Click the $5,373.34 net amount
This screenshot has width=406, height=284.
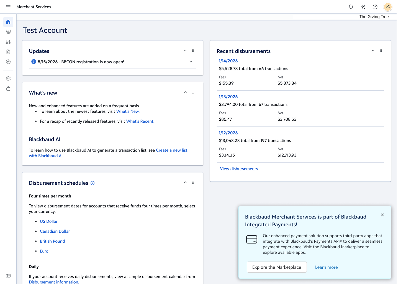pyautogui.click(x=287, y=83)
